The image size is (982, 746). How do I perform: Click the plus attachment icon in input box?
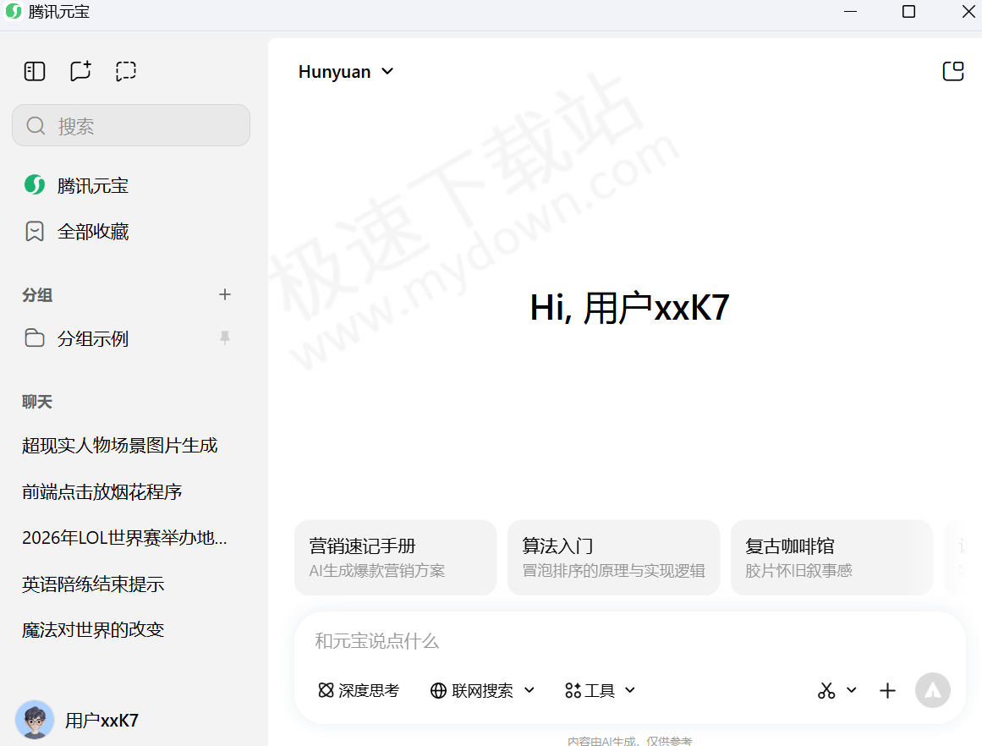[887, 691]
